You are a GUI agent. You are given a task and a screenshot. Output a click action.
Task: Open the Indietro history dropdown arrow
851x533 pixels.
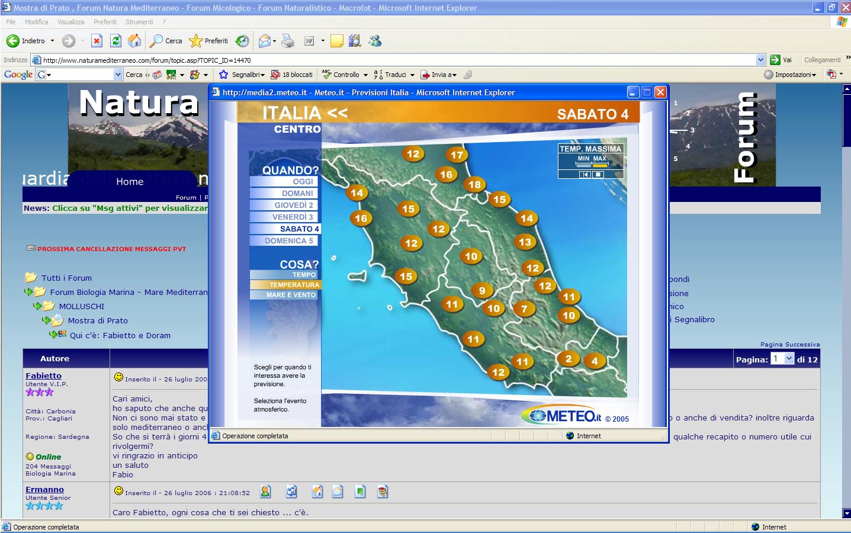pos(52,41)
